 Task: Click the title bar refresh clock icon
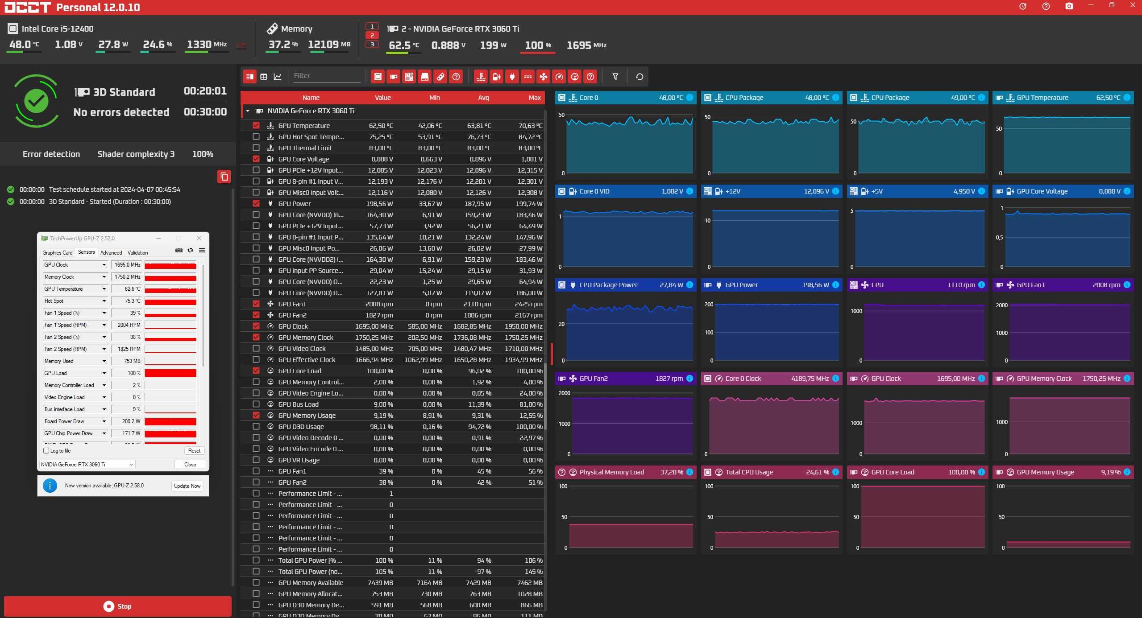(x=1022, y=6)
